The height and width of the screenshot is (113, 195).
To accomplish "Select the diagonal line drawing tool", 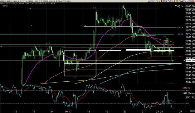I will point(169,1).
